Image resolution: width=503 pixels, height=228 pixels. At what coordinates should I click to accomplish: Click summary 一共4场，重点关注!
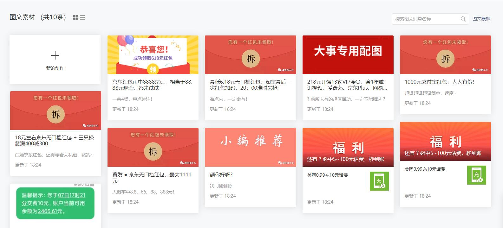click(132, 99)
